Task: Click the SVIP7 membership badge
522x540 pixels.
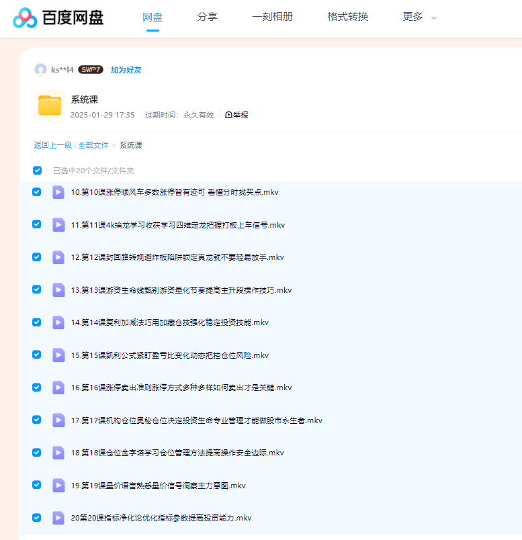Action: coord(91,70)
